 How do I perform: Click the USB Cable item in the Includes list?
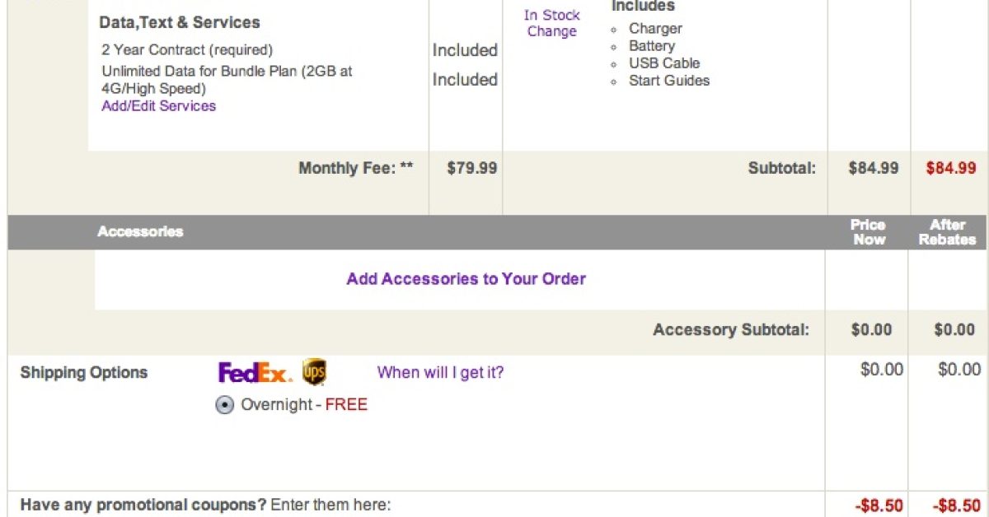pyautogui.click(x=663, y=63)
